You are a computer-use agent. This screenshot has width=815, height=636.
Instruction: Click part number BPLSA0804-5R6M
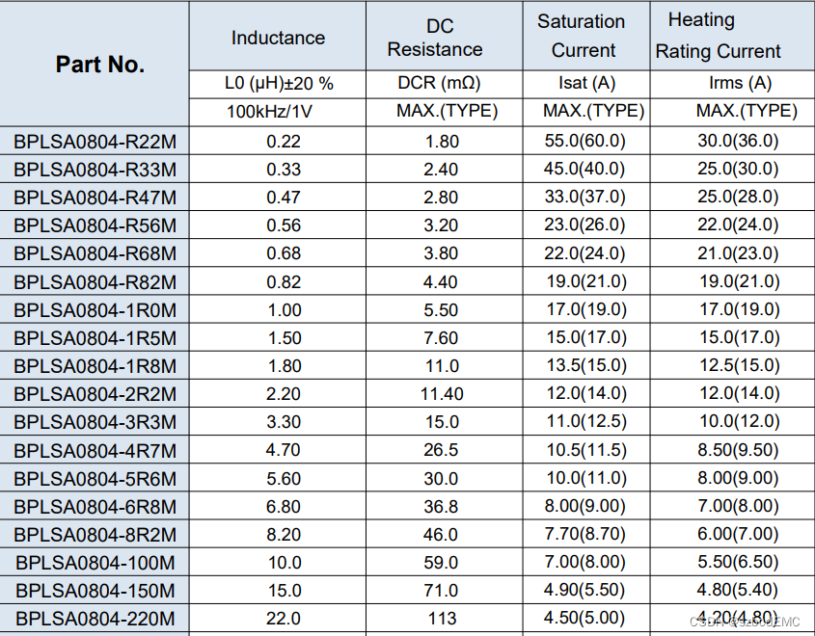click(95, 479)
